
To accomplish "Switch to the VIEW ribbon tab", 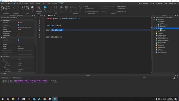I will pyautogui.click(x=49, y=4).
